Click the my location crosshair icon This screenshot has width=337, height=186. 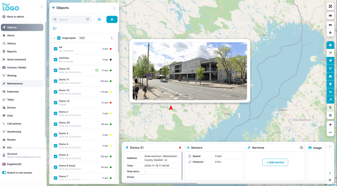[x=330, y=33]
